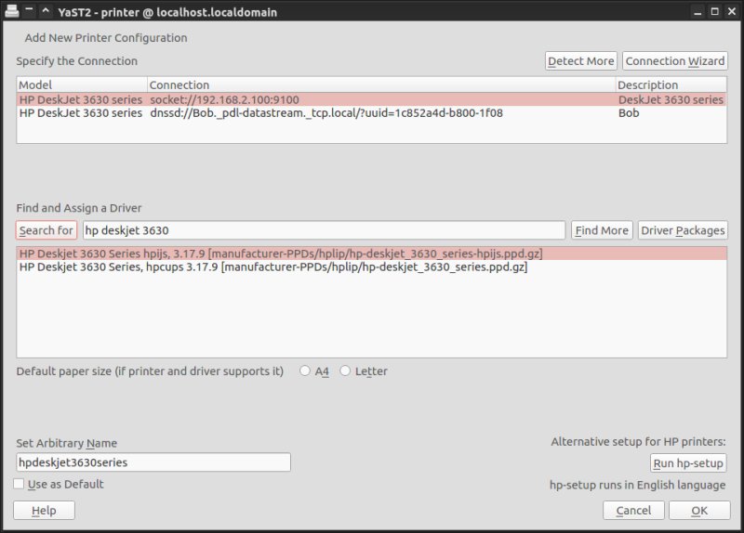744x533 pixels.
Task: Open Driver Packages
Action: click(x=683, y=230)
